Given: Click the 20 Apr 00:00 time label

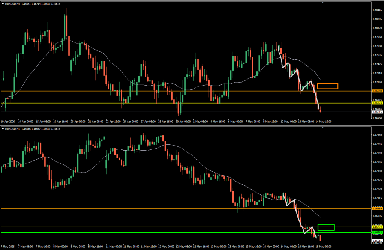Looking at the screenshot, I should pos(78,122).
